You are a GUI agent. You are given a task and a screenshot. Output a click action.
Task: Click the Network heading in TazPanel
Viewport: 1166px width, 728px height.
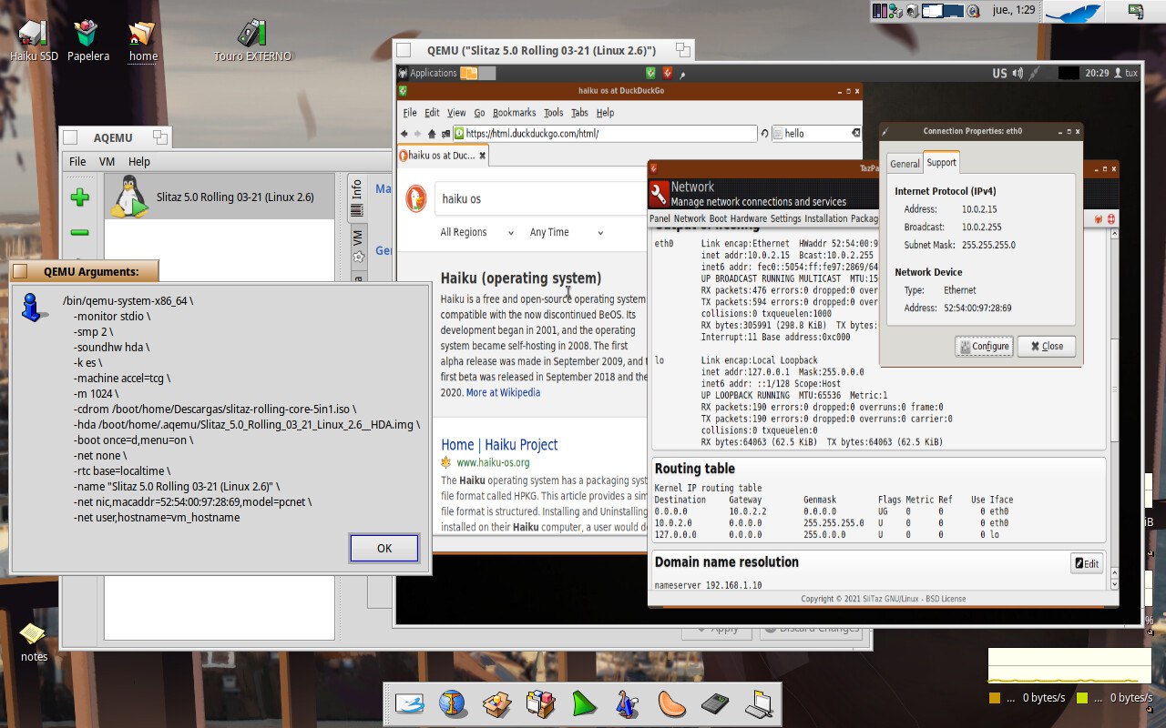692,187
